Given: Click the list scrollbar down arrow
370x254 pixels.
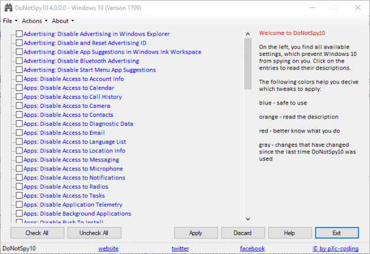Looking at the screenshot, I should [x=248, y=219].
